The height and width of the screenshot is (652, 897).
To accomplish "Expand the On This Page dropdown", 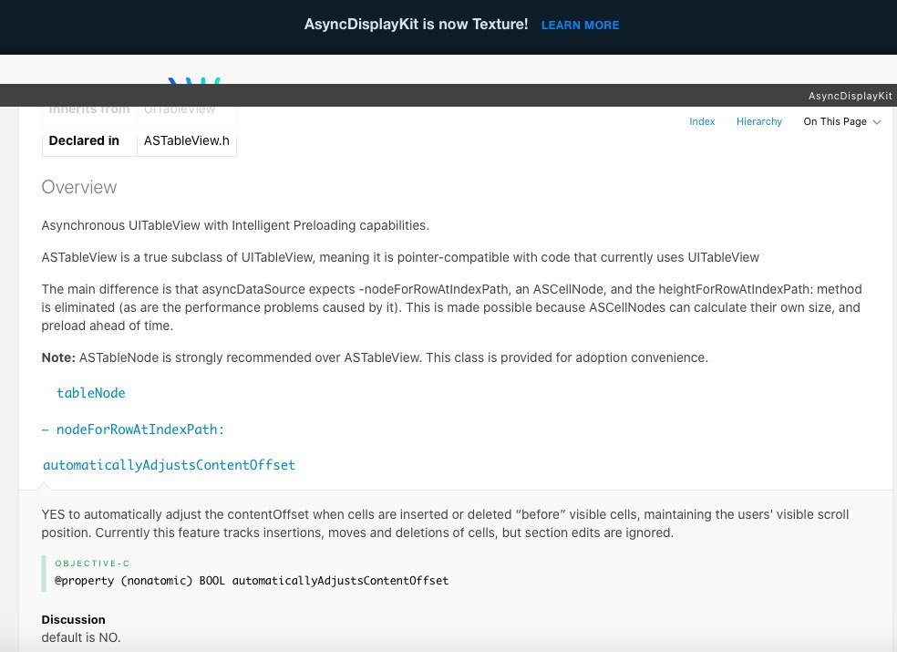I will [841, 121].
